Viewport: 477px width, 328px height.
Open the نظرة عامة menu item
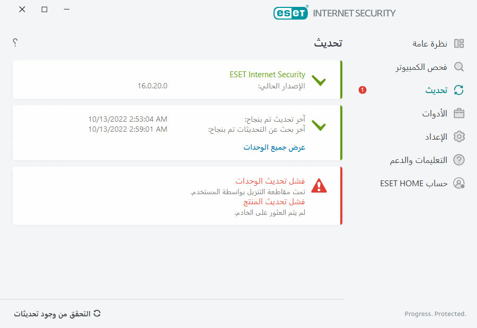(x=430, y=44)
